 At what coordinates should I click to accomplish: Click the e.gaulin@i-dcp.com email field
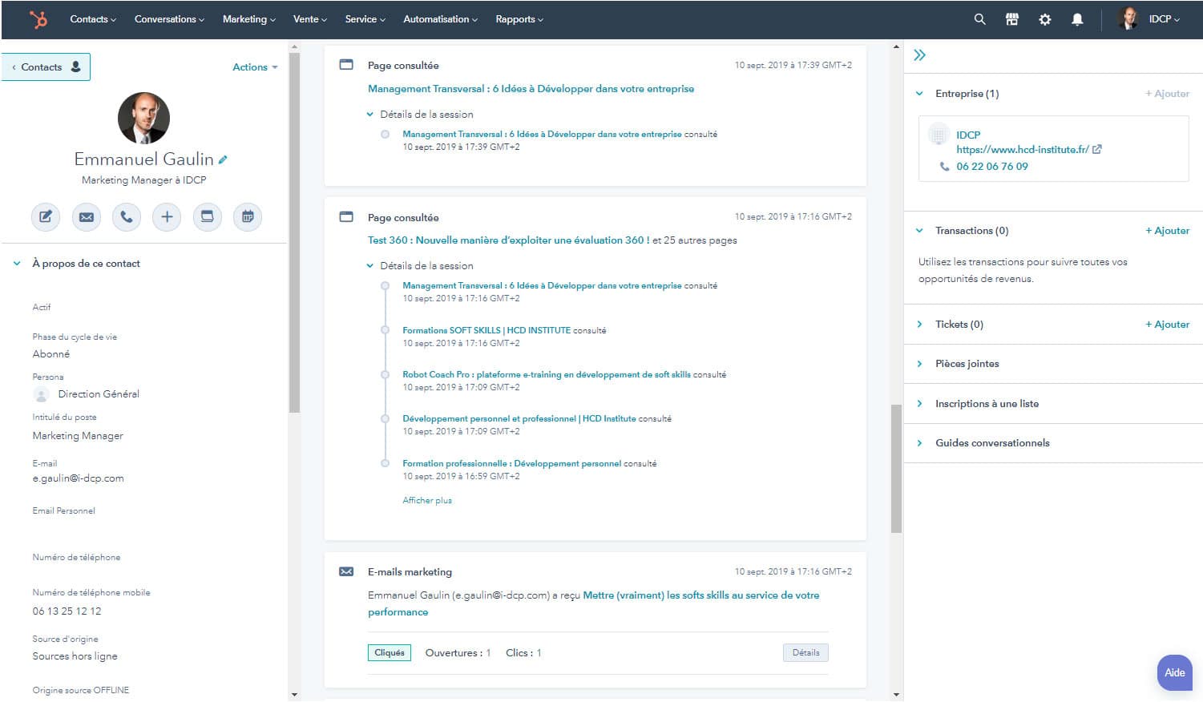pos(78,478)
